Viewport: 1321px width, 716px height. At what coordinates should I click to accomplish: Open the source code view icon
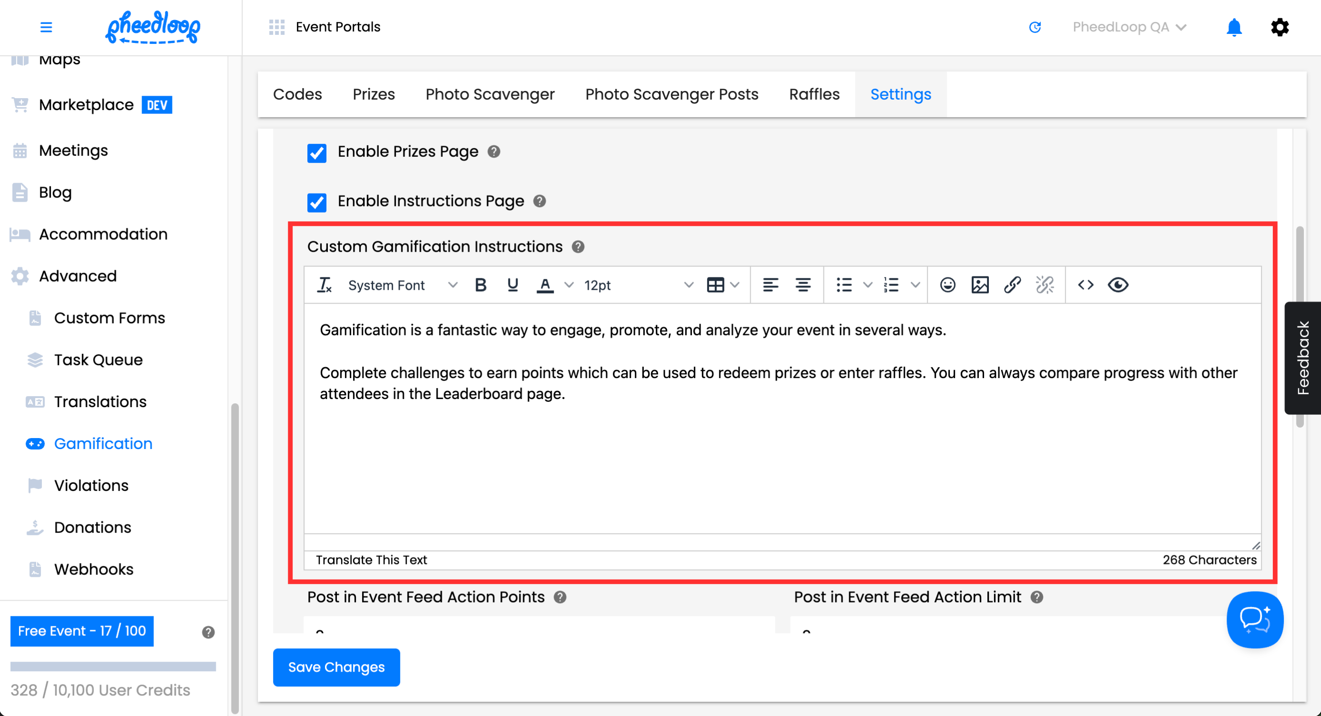click(x=1085, y=285)
